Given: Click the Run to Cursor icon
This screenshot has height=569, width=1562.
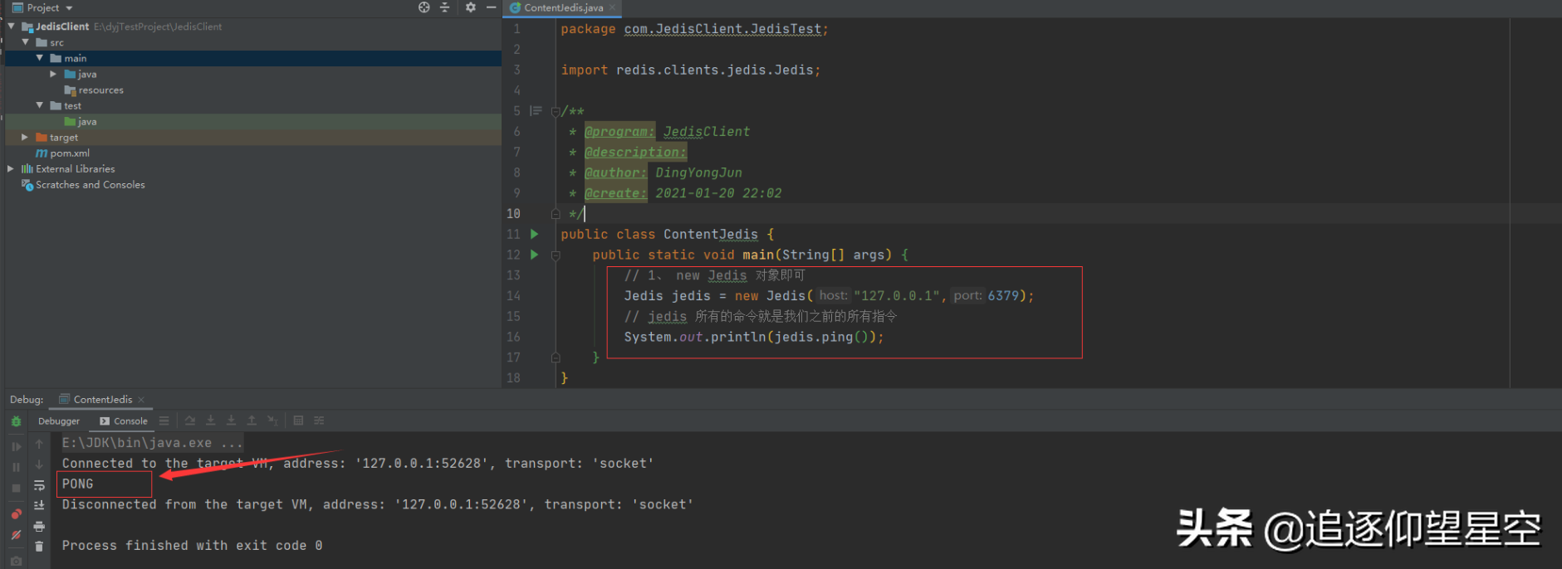Looking at the screenshot, I should [x=272, y=421].
